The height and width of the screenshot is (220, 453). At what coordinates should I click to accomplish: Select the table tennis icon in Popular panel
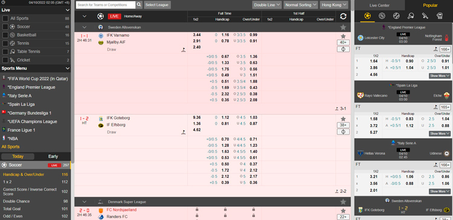411,16
